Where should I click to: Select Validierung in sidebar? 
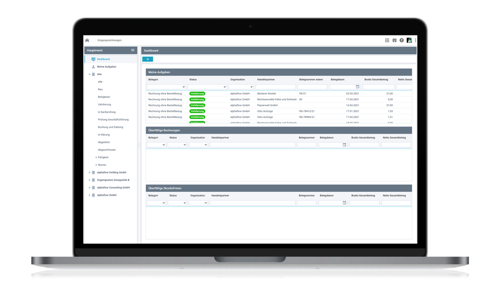[x=104, y=104]
